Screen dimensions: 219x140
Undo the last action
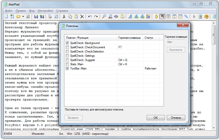click(90, 16)
